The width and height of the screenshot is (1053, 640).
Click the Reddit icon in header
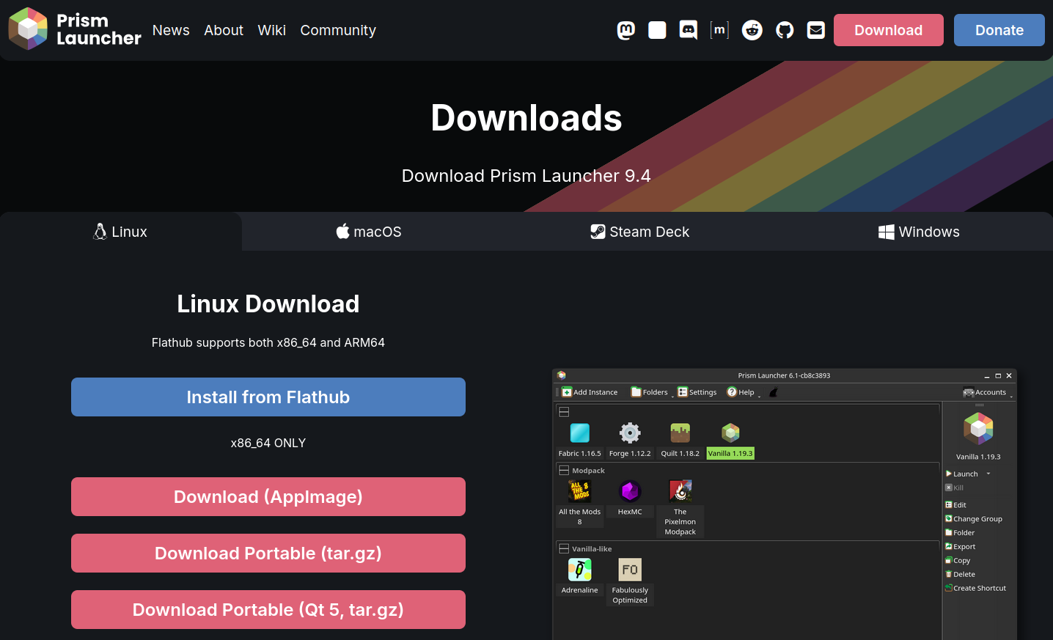tap(752, 30)
